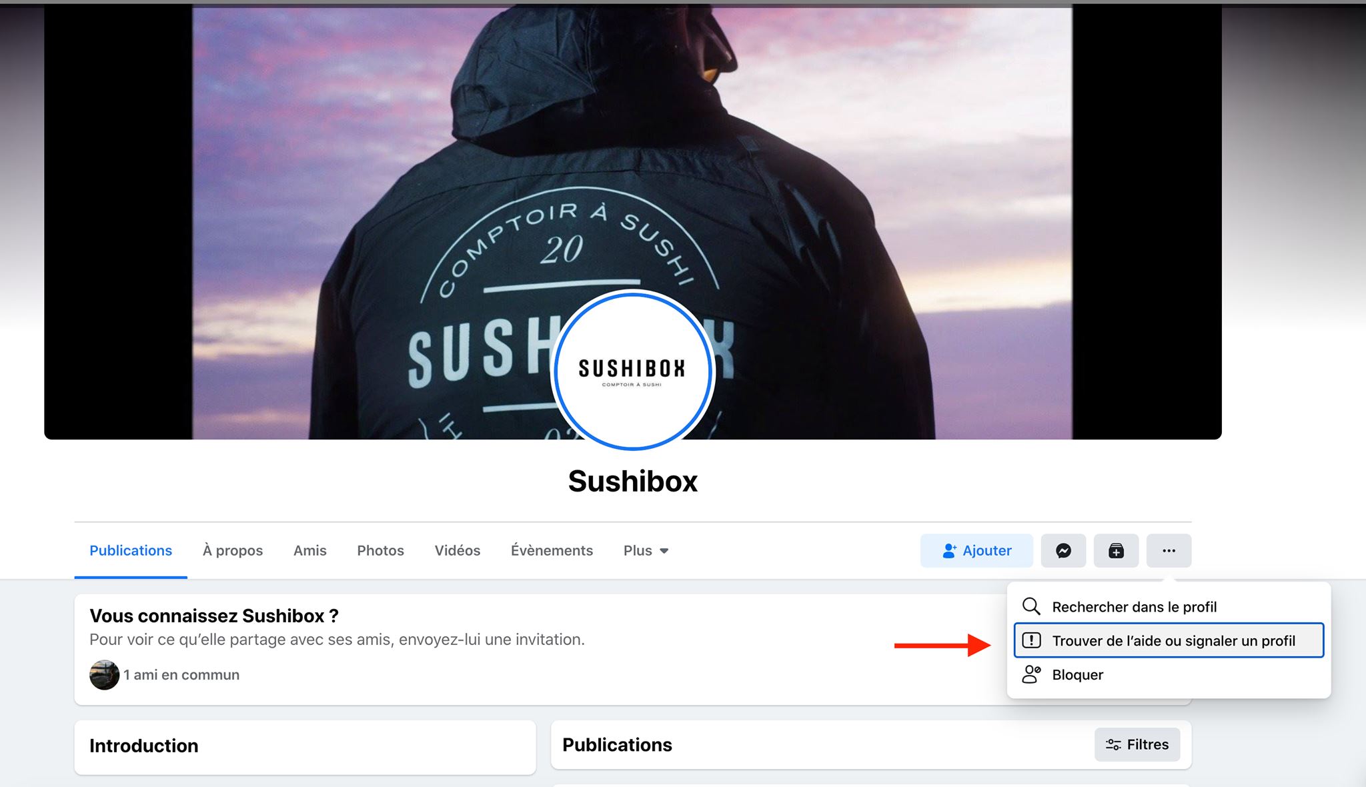The image size is (1366, 787).
Task: Click the exclamation report icon
Action: (1031, 640)
